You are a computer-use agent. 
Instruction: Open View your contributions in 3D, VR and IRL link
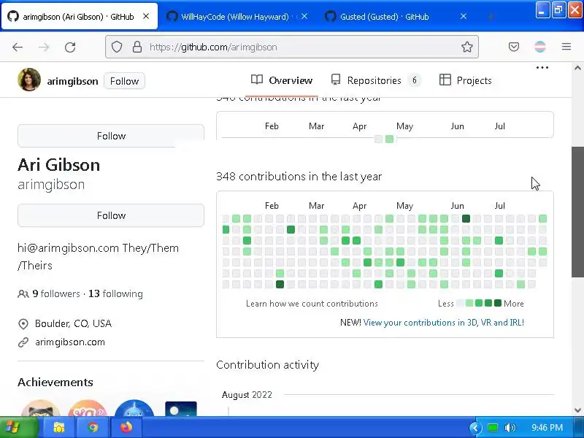pos(444,323)
